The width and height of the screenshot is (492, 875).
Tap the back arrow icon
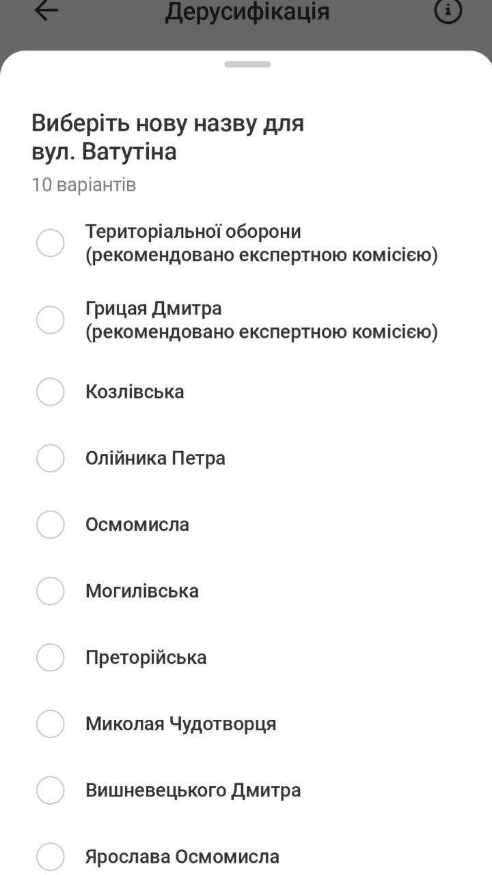pos(46,11)
